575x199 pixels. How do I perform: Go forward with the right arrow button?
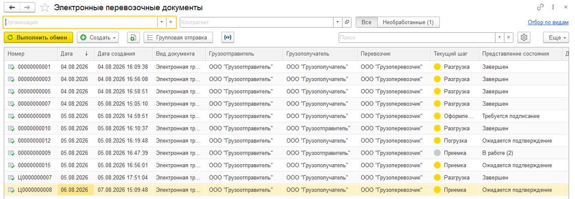[x=28, y=8]
